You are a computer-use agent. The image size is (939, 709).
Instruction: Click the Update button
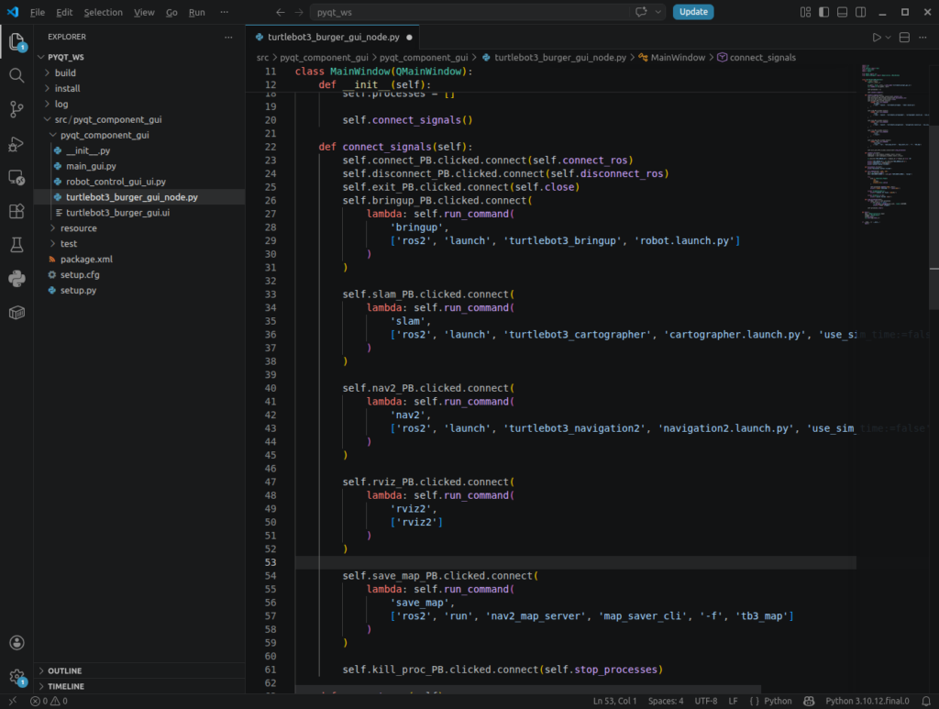pos(693,12)
